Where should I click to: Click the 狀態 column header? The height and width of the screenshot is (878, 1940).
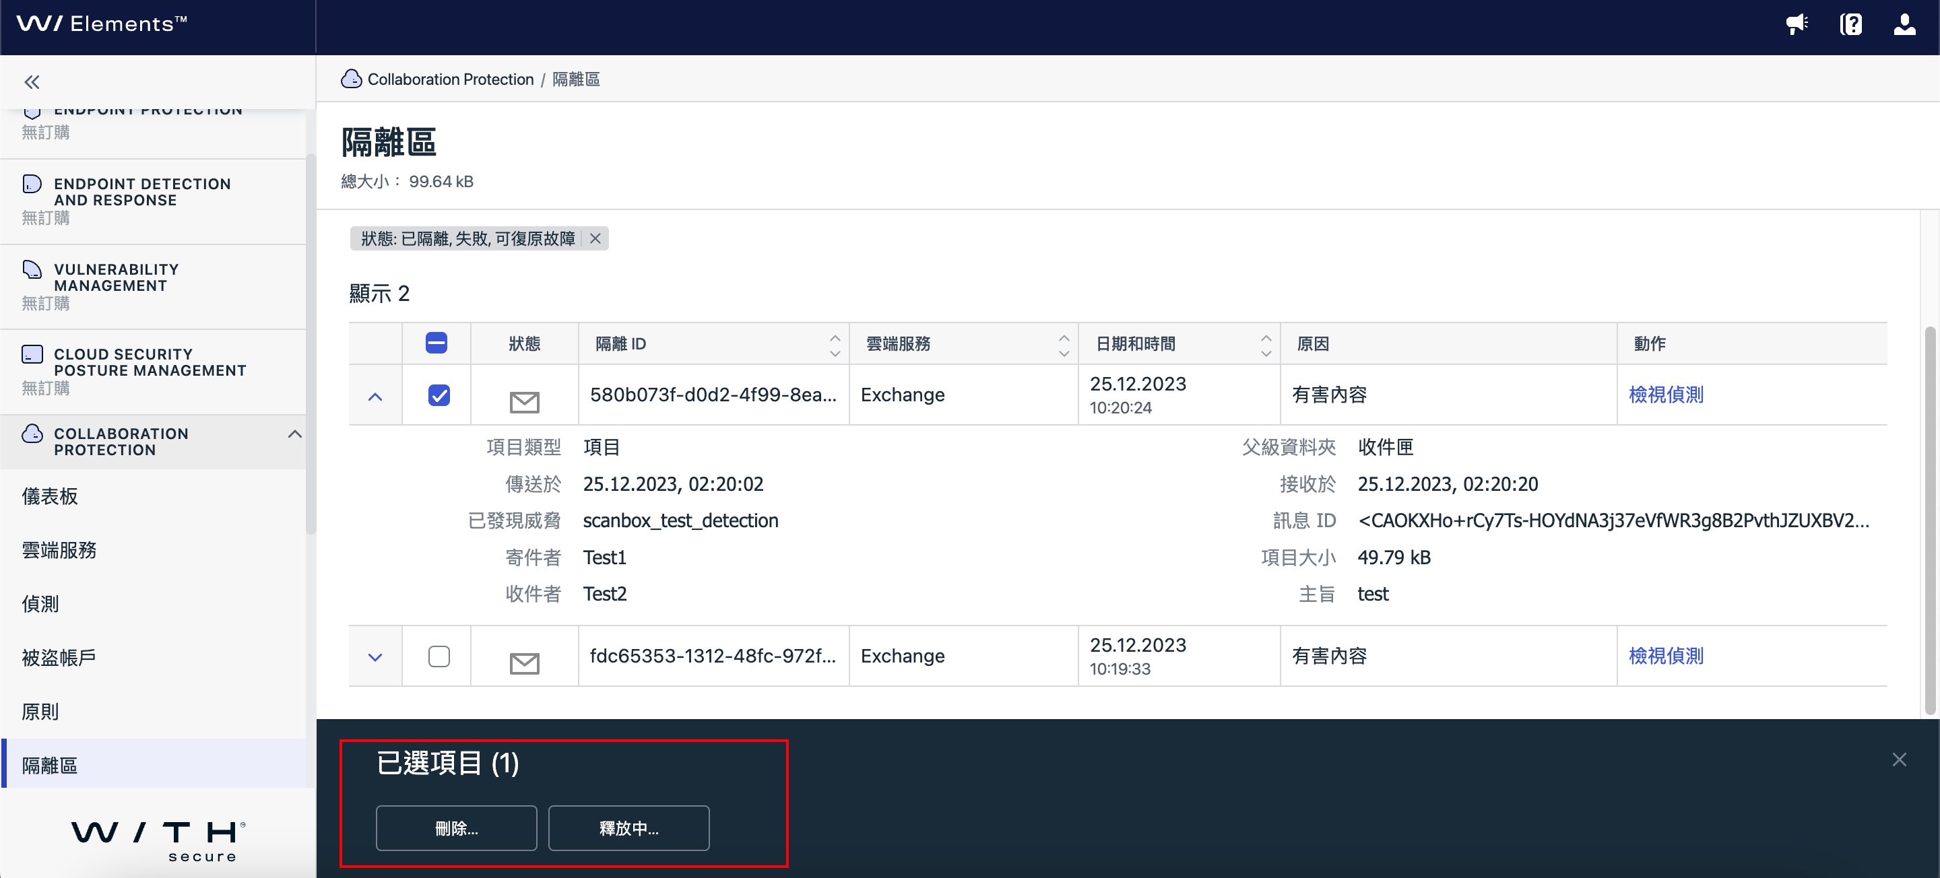(524, 344)
